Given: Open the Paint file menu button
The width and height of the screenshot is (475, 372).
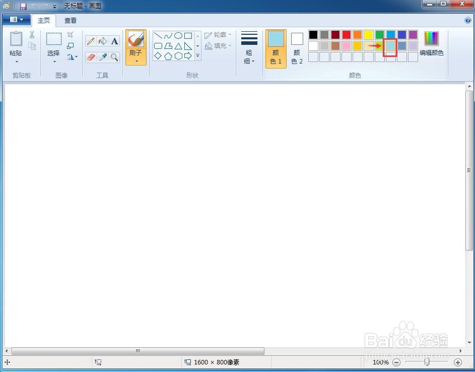Looking at the screenshot, I should click(16, 20).
